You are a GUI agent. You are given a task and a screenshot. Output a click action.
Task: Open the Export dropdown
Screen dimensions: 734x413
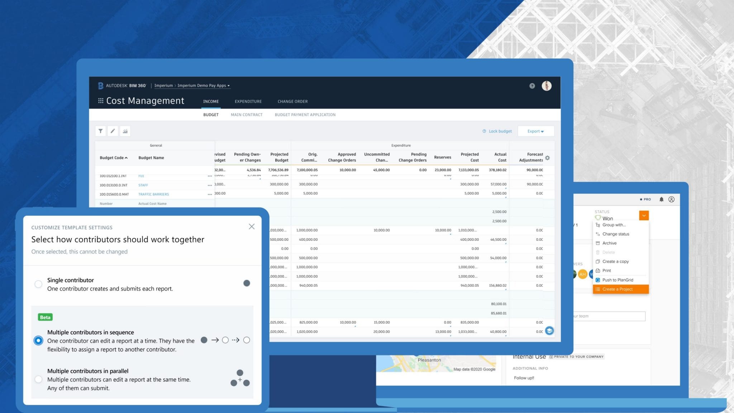pos(535,131)
